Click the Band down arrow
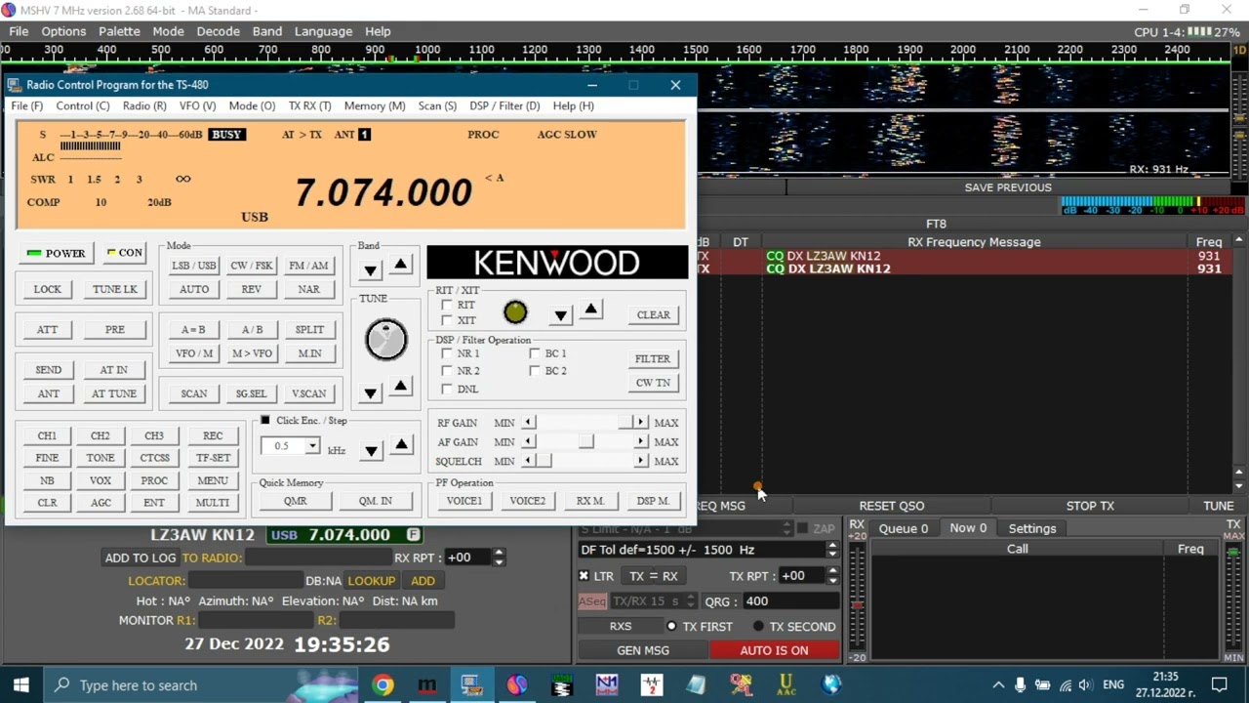The width and height of the screenshot is (1249, 703). pyautogui.click(x=370, y=270)
